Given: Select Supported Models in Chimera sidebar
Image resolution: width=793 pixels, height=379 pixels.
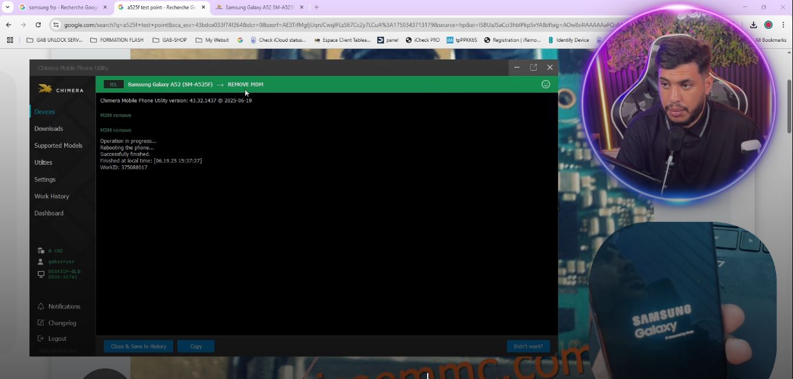Looking at the screenshot, I should click(58, 145).
